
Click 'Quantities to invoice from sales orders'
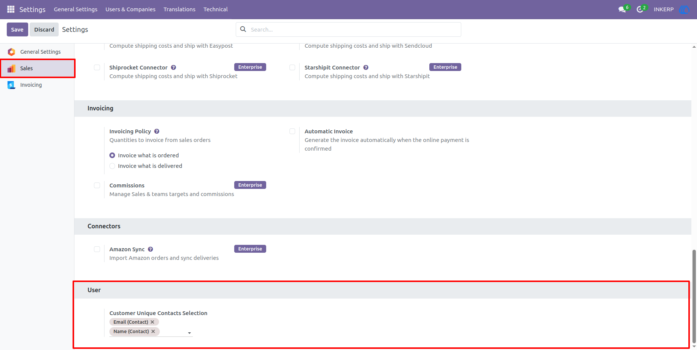pos(160,140)
